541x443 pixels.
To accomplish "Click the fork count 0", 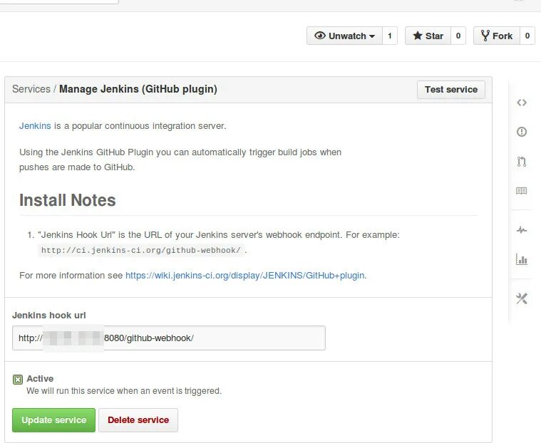I will tap(527, 36).
